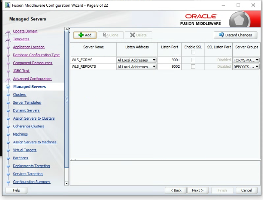The image size is (263, 200).
Task: Open Listen Address dropdown for WLS_FORMS
Action: point(137,60)
